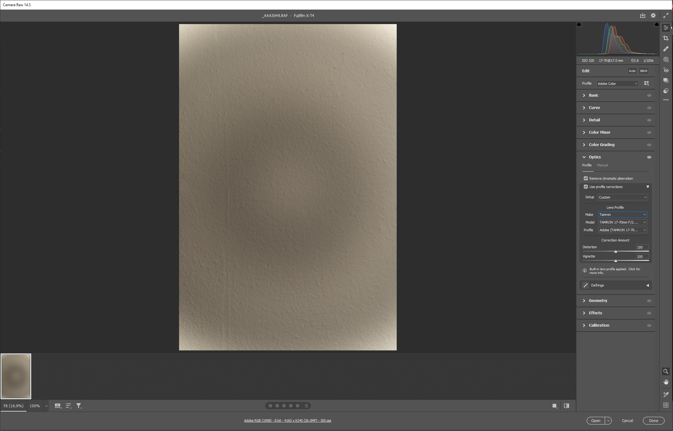The image size is (673, 431).
Task: Click the Done button
Action: (654, 421)
